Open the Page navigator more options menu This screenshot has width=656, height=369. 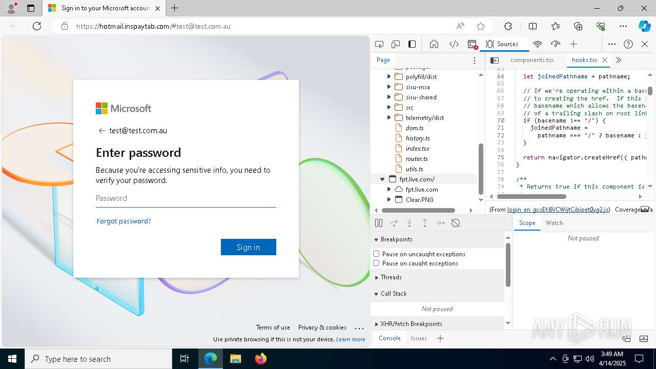tap(475, 60)
